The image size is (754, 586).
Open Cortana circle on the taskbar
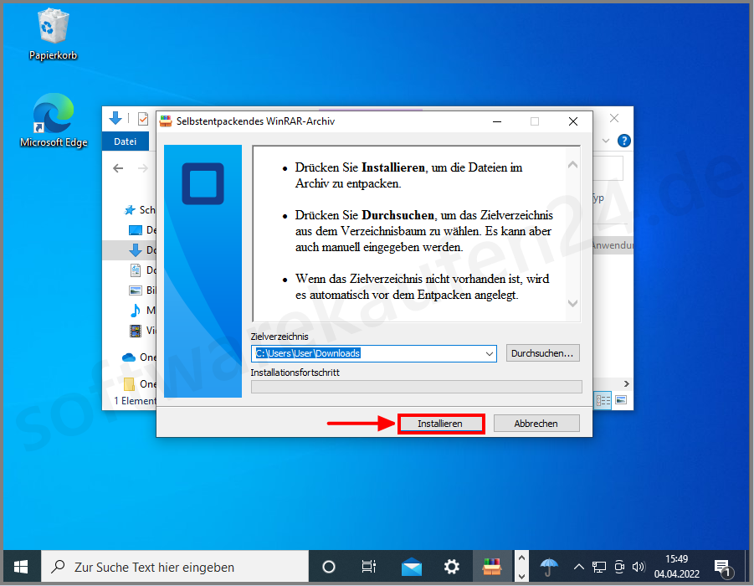click(329, 568)
